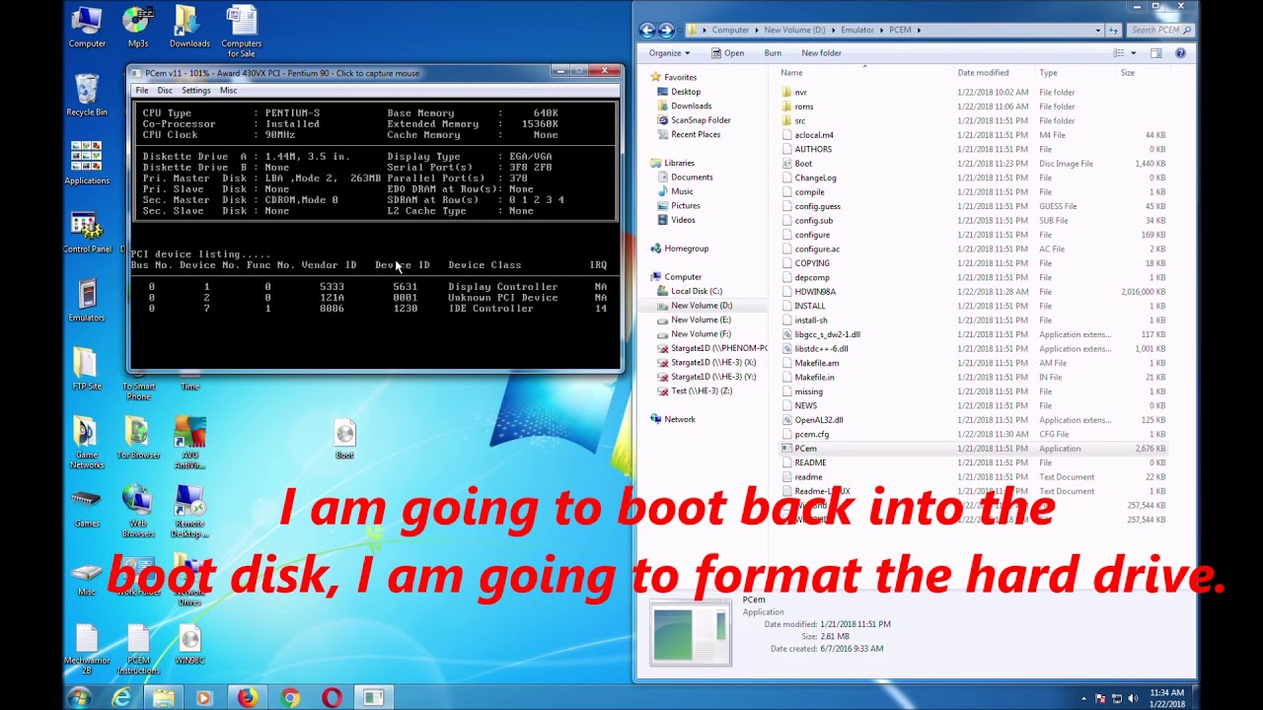Launch Chrome from taskbar
Image resolution: width=1263 pixels, height=710 pixels.
coord(289,697)
